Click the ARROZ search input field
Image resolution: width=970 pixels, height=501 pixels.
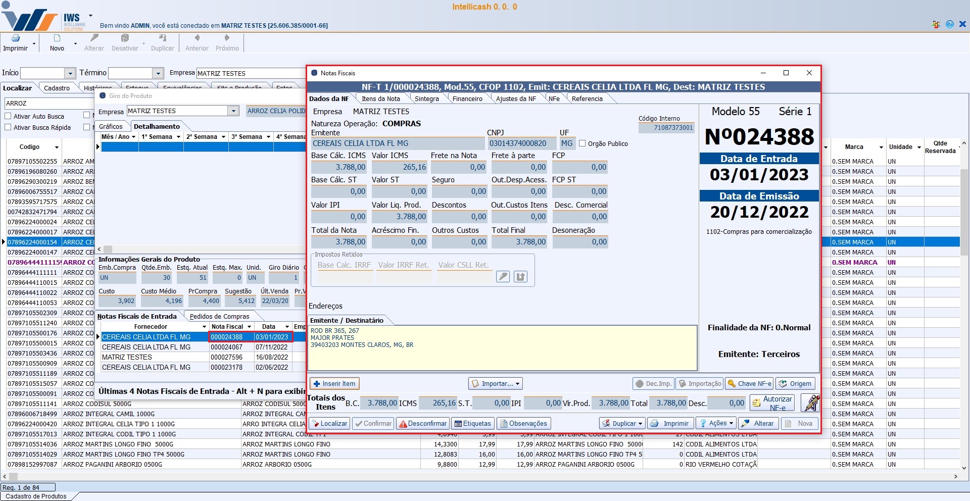coord(48,103)
